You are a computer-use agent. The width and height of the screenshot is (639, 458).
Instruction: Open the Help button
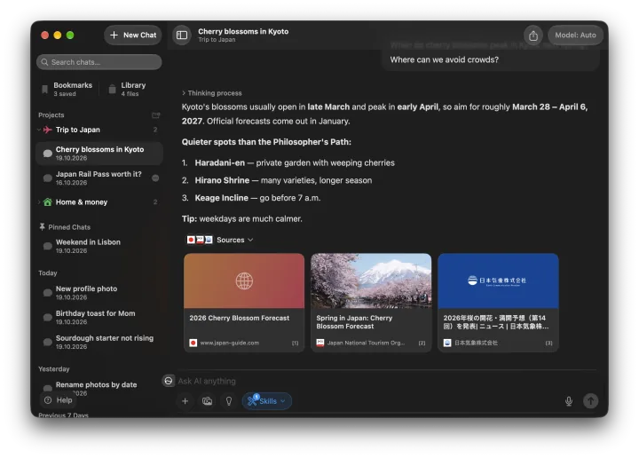(59, 400)
